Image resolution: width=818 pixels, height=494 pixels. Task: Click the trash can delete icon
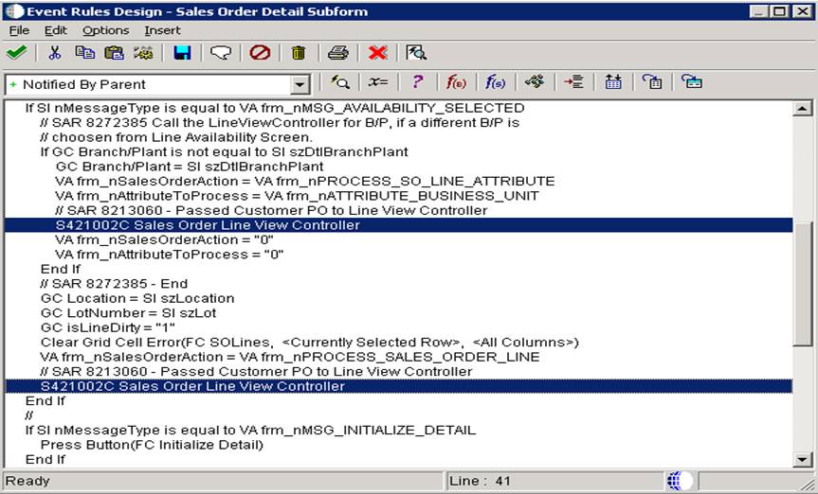pos(299,53)
